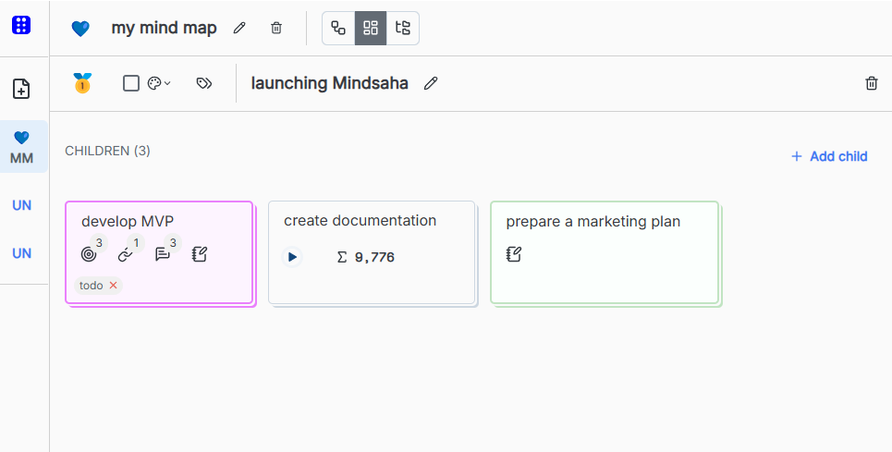The height and width of the screenshot is (452, 892).
Task: Open the first UN item in sidebar
Action: coord(22,205)
